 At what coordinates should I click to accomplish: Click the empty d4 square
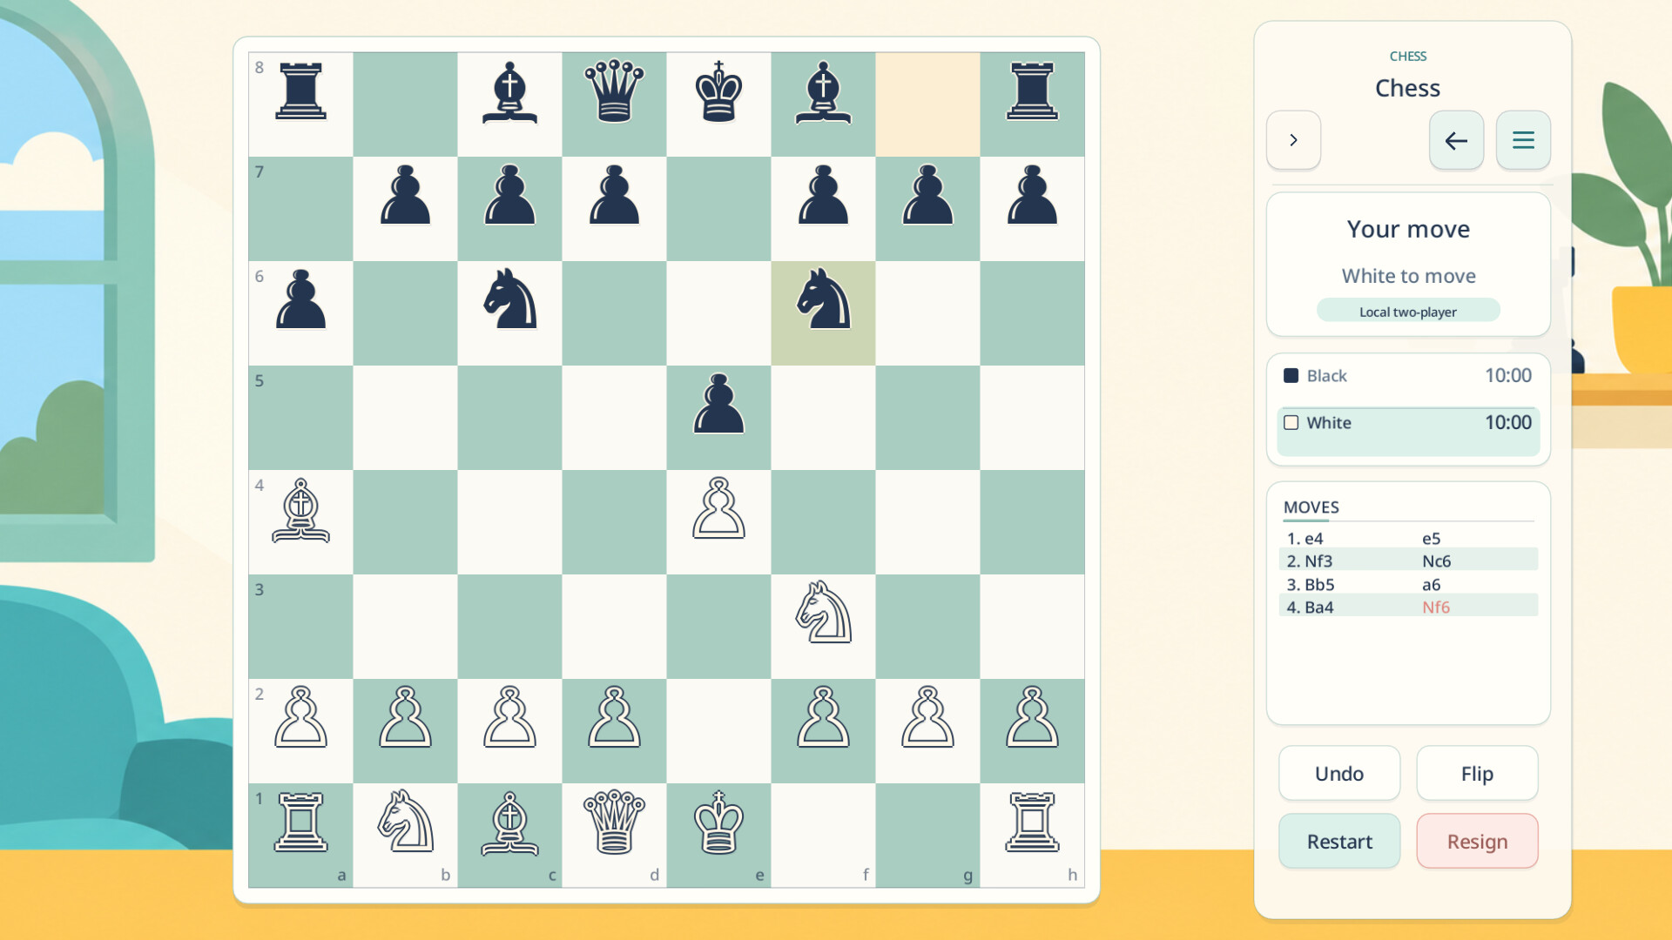614,522
